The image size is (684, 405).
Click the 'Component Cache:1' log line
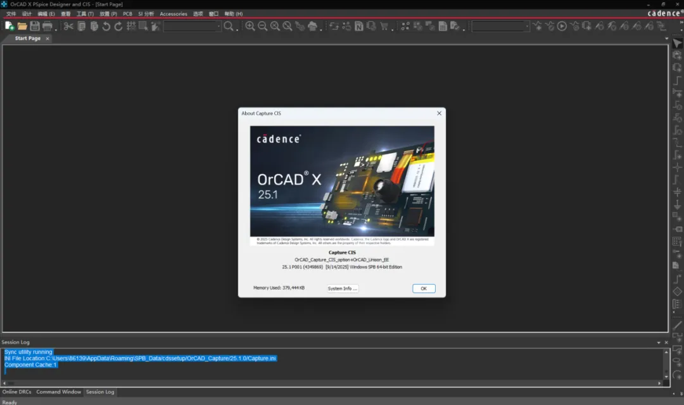pos(30,365)
